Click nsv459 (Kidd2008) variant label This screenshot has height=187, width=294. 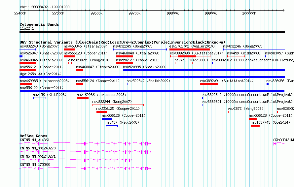tap(244, 53)
